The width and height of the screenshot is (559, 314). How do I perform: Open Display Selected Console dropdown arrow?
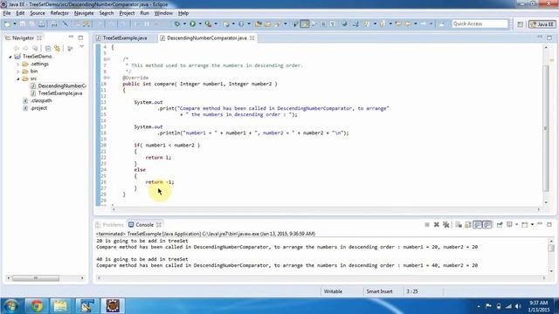(x=516, y=225)
